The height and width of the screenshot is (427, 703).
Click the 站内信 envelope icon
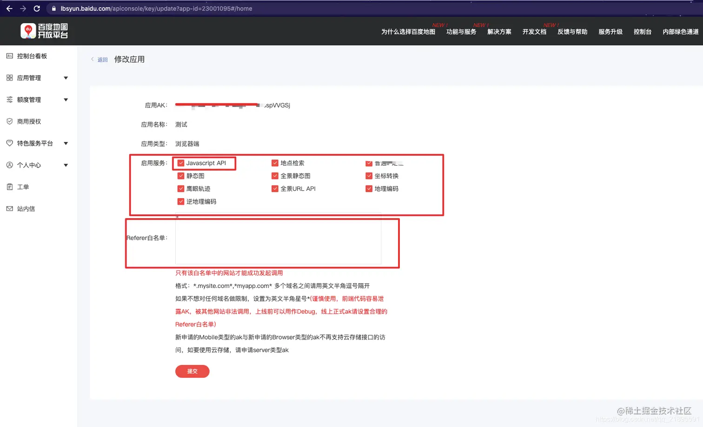click(10, 208)
